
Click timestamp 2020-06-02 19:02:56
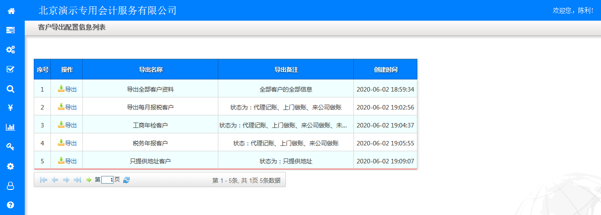385,107
